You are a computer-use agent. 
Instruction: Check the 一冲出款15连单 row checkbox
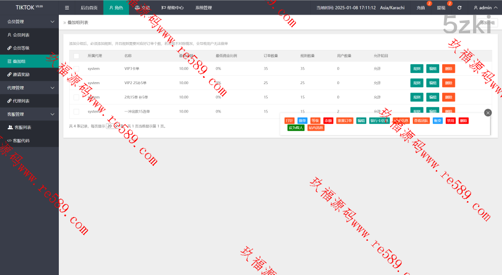click(x=76, y=112)
